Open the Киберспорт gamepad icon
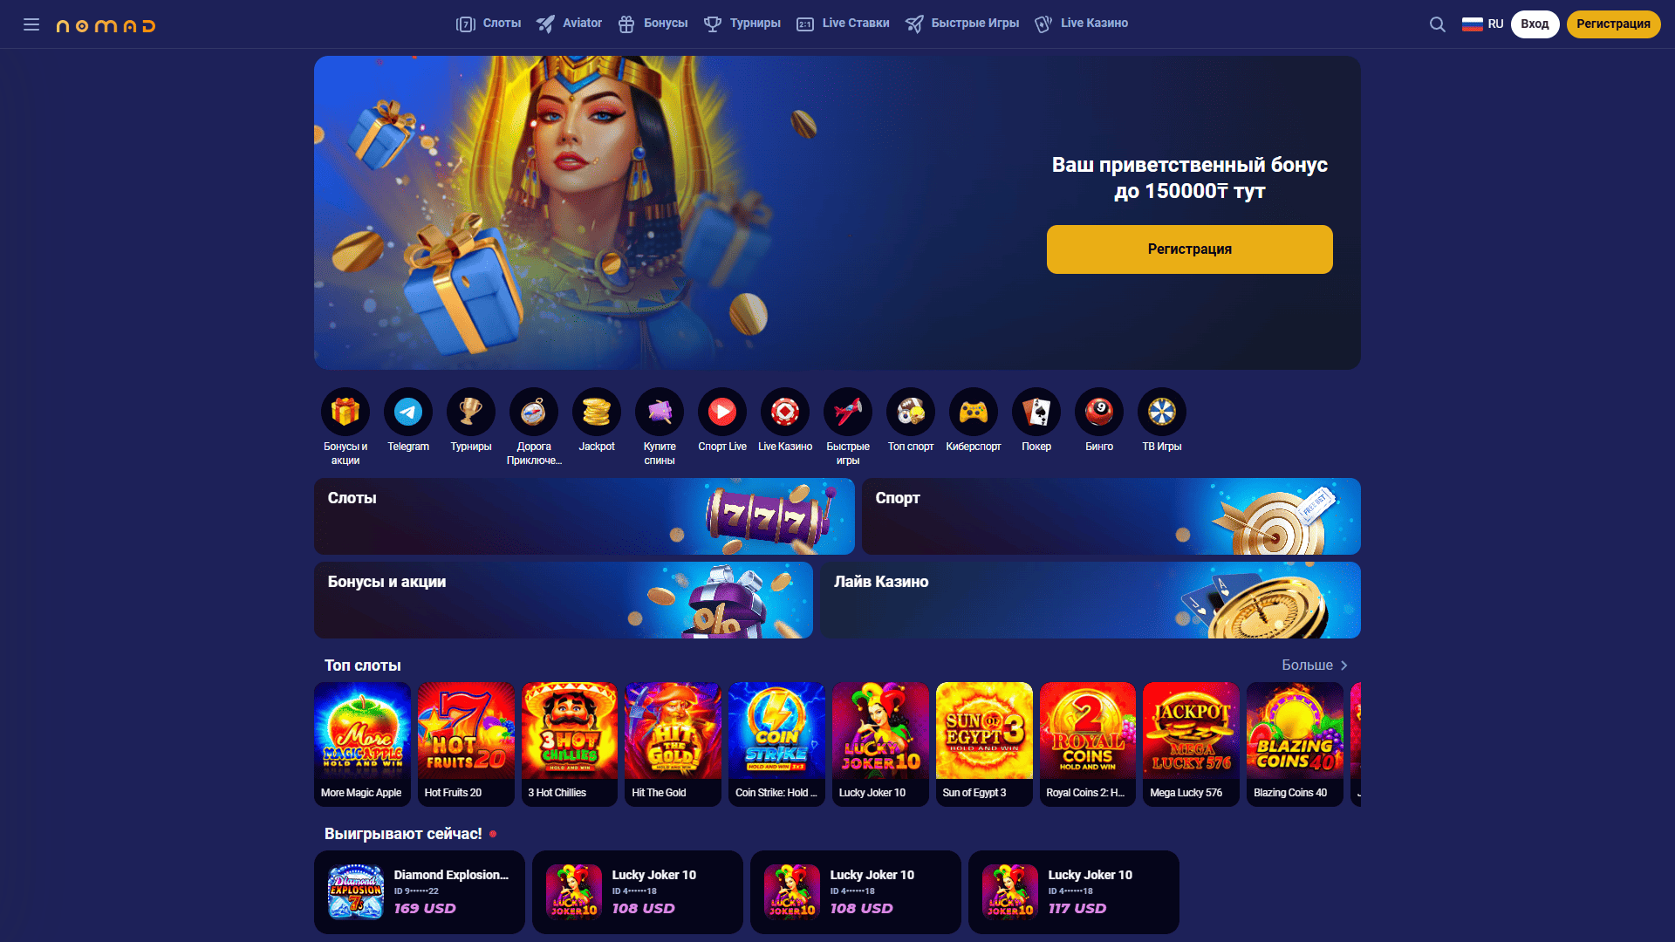 pyautogui.click(x=974, y=412)
